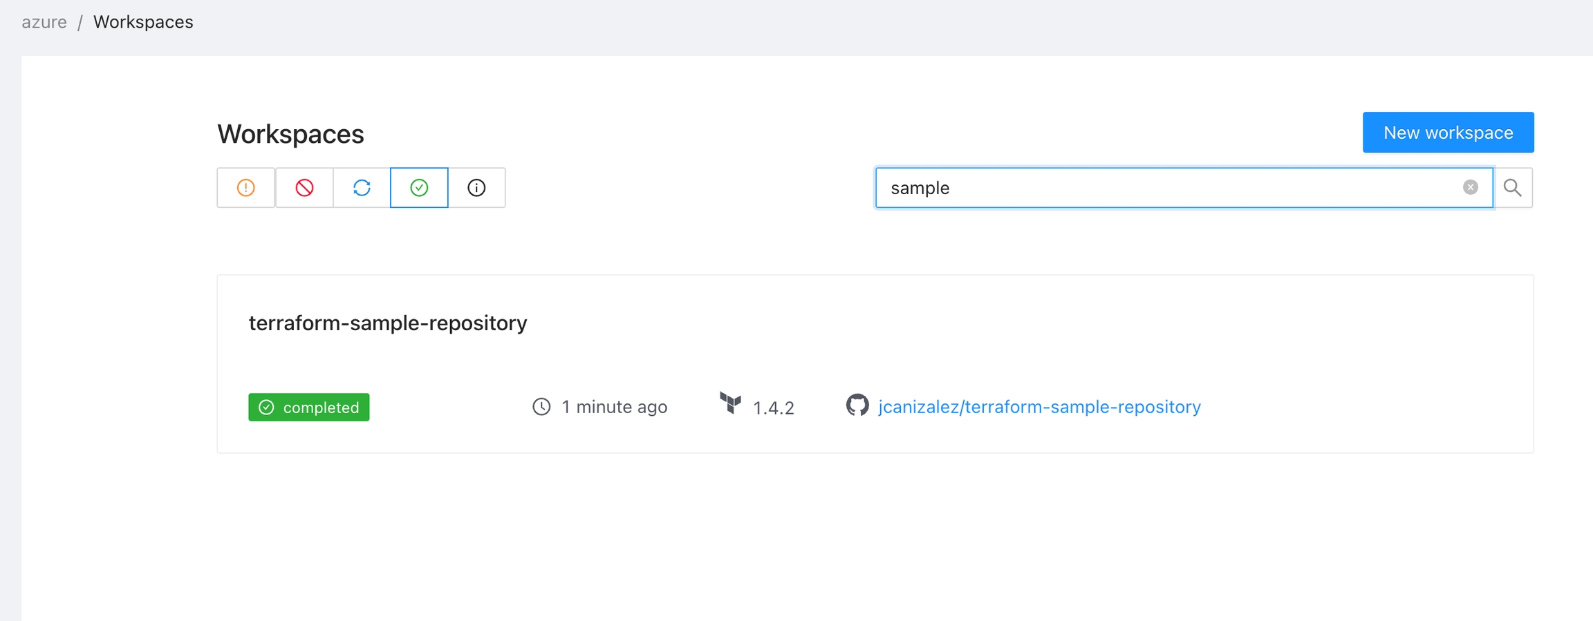This screenshot has height=621, width=1593.
Task: Click the Workspaces page heading
Action: [x=290, y=134]
